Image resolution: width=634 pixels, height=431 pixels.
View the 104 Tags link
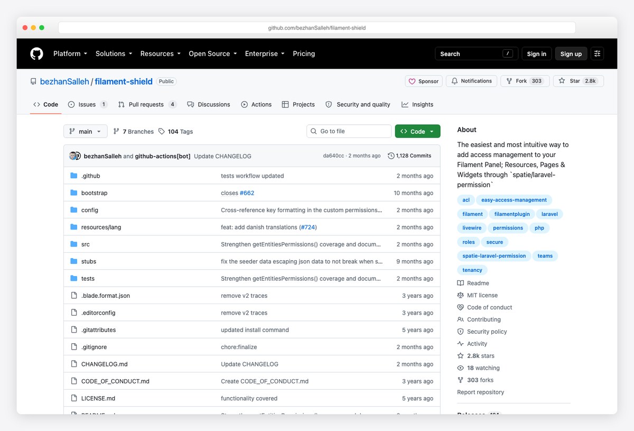tap(175, 132)
